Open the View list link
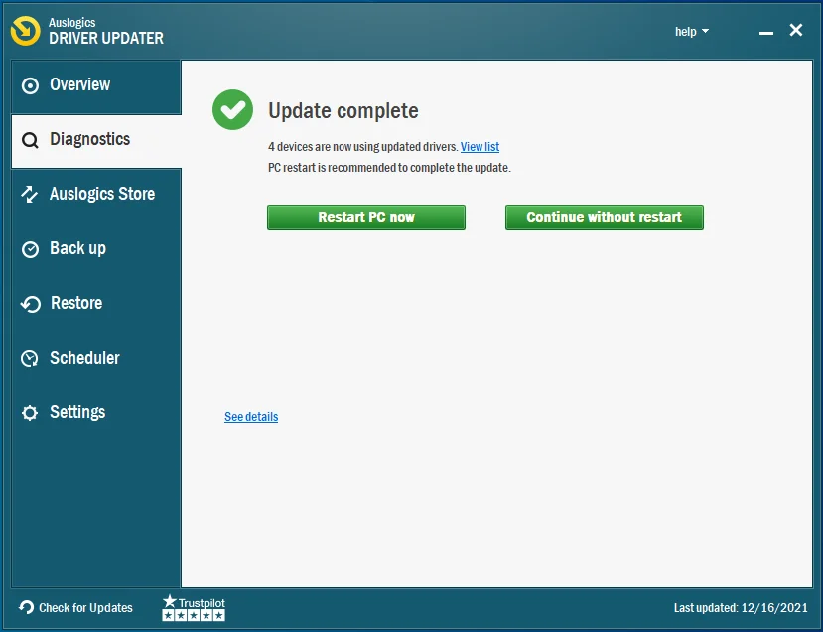The image size is (823, 632). [x=480, y=147]
